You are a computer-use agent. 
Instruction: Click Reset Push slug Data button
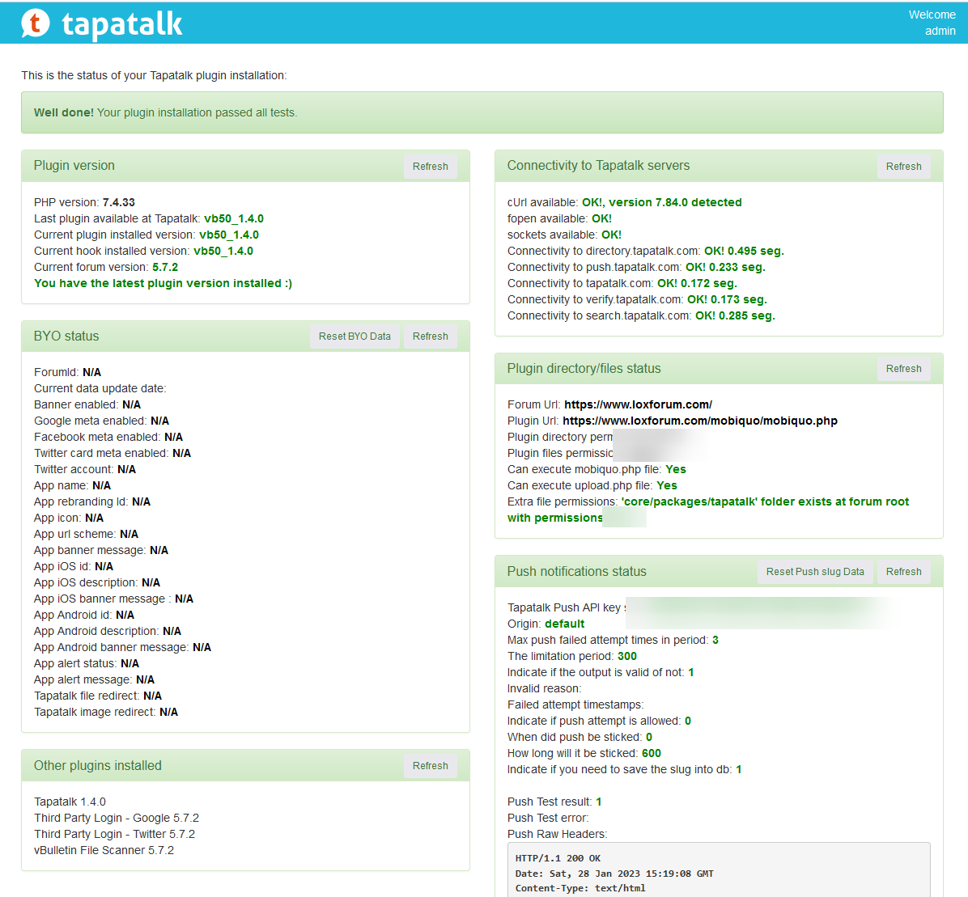click(x=815, y=572)
